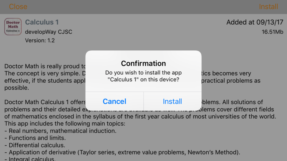Screen dimensions: 287x161
Task: Click the "Integral calculus" topic line
Action: pyautogui.click(x=30, y=159)
